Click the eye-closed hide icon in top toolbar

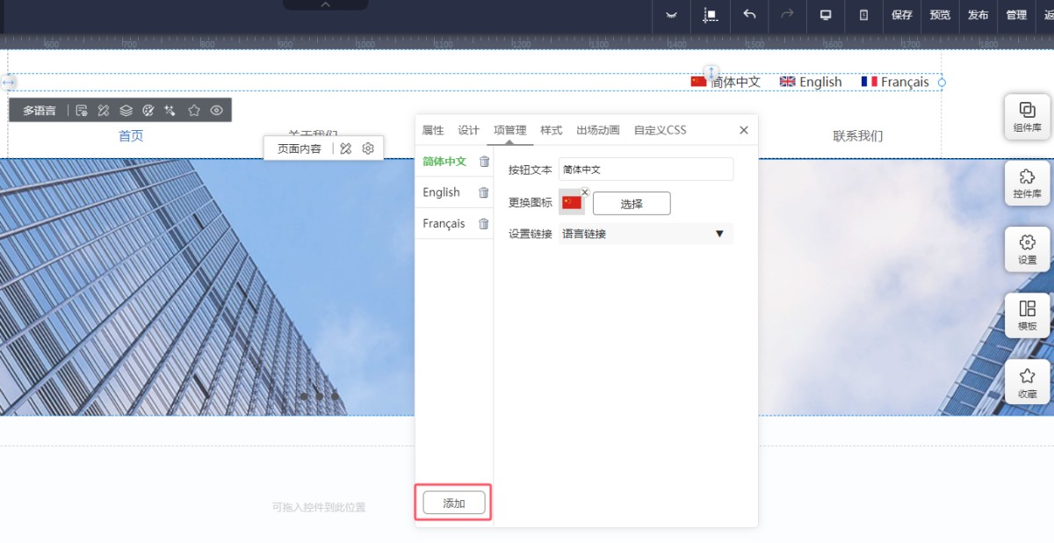click(672, 15)
